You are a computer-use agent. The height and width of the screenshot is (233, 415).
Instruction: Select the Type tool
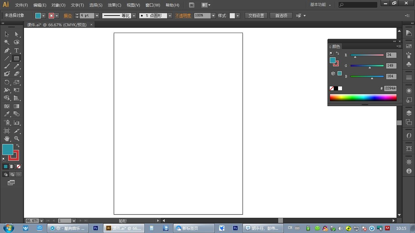coord(17,50)
